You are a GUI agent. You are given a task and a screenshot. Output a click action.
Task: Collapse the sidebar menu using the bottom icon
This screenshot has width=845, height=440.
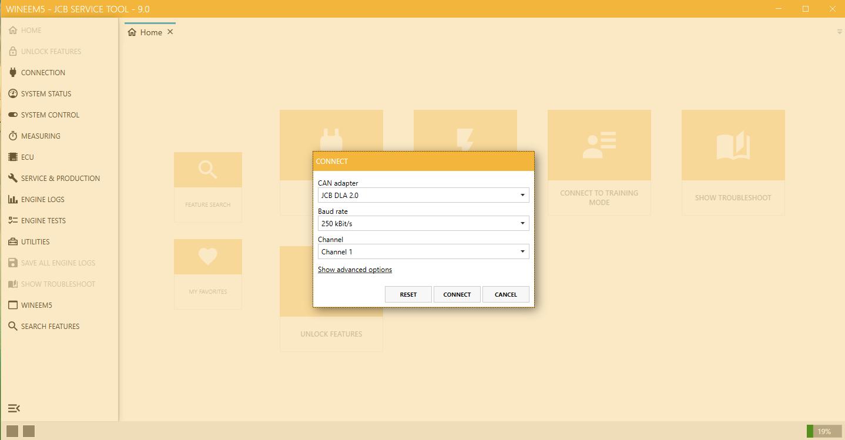14,408
